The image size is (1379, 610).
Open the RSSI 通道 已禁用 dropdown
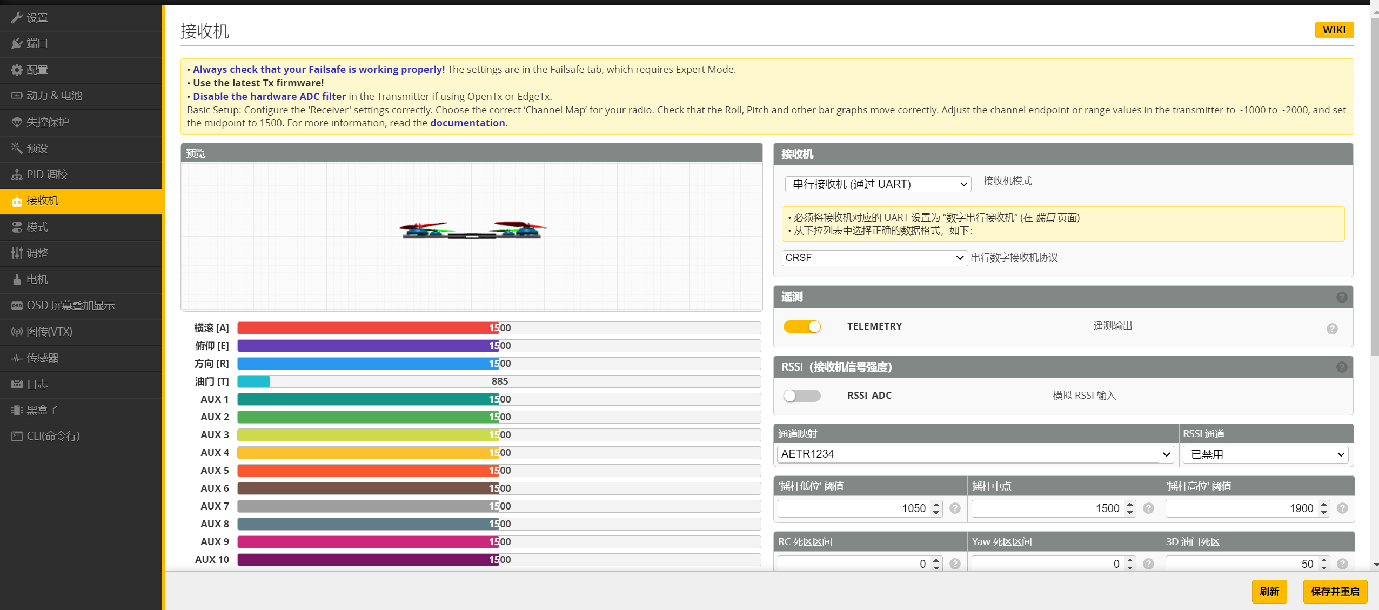tap(1266, 454)
